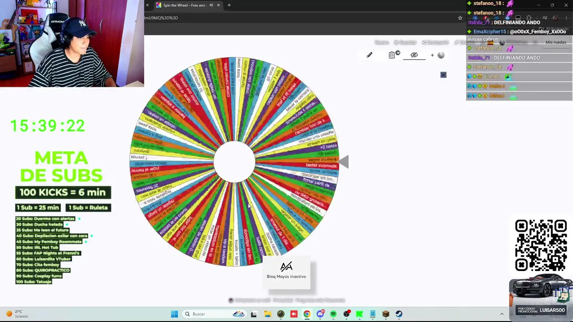Open File Explorer from the taskbar

(267, 314)
